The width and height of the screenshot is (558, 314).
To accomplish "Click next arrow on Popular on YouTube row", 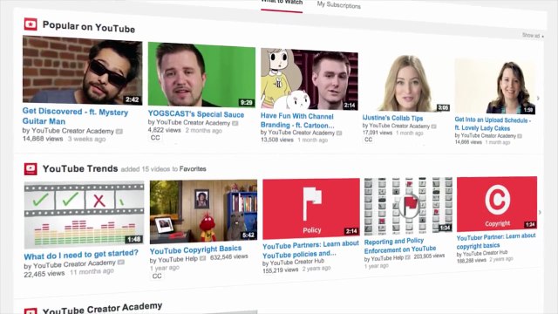I will point(538,98).
